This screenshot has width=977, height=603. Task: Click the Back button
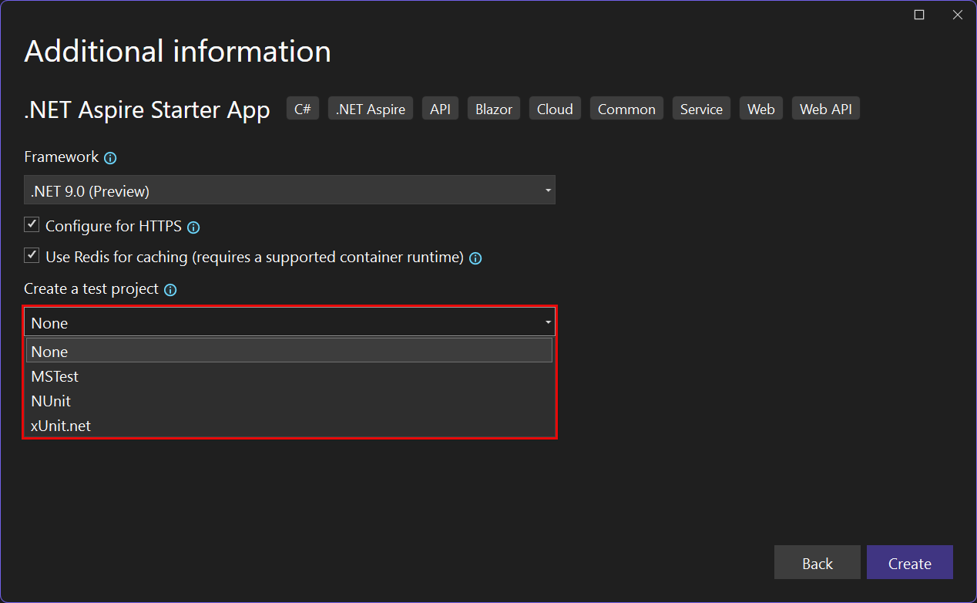click(x=817, y=562)
